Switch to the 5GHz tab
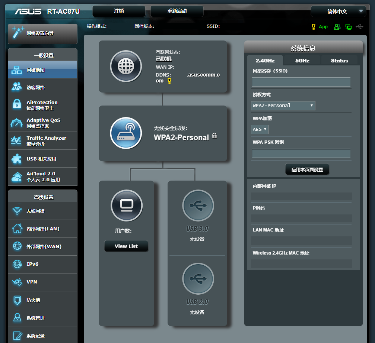Viewport: 375px width, 343px height. [x=302, y=61]
